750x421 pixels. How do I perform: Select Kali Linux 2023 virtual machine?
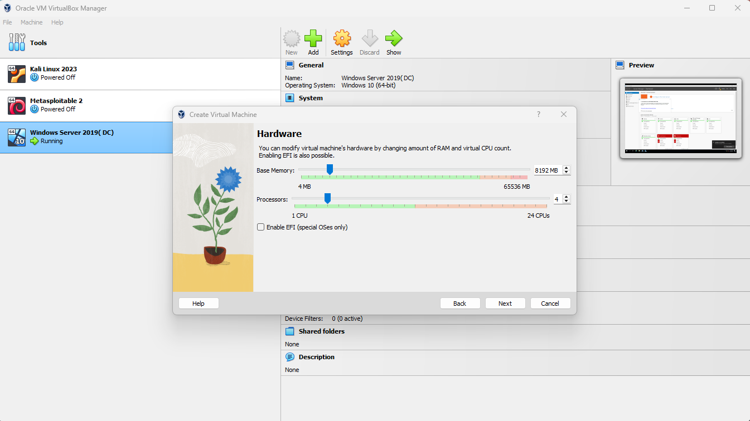140,74
